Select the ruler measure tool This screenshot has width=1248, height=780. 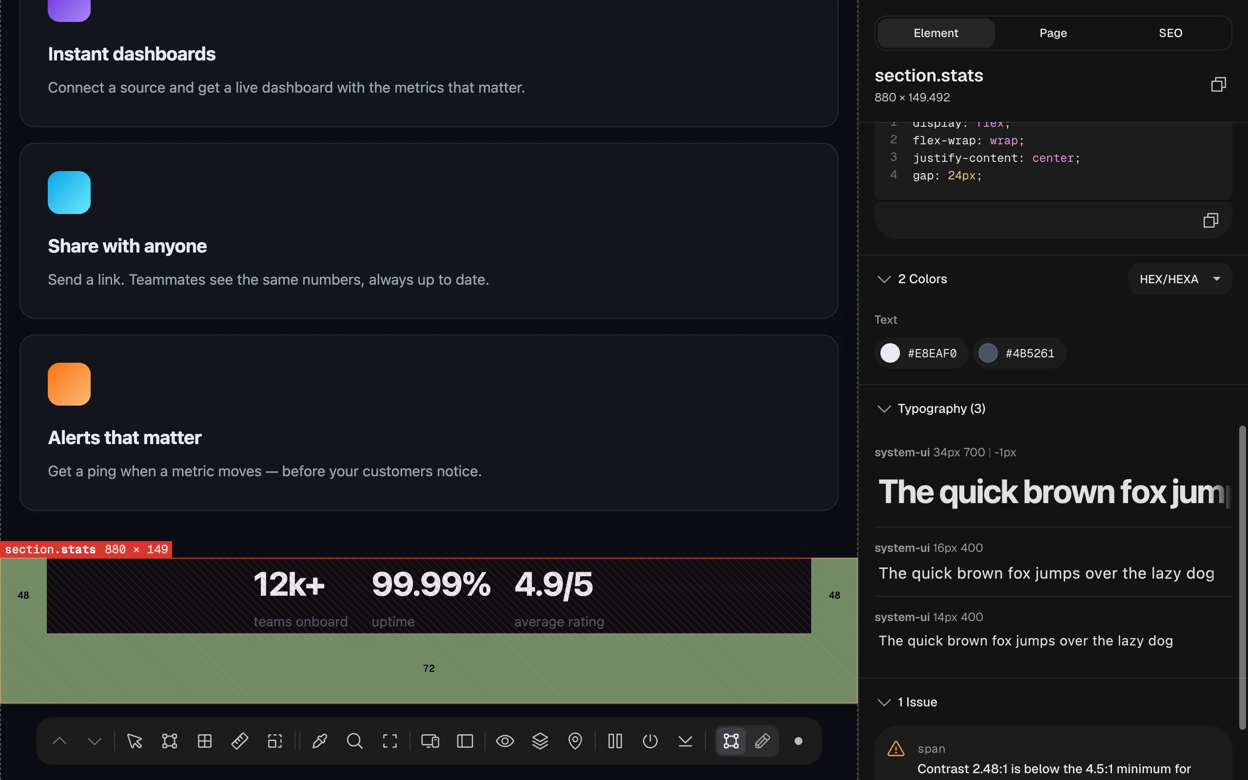pyautogui.click(x=240, y=741)
